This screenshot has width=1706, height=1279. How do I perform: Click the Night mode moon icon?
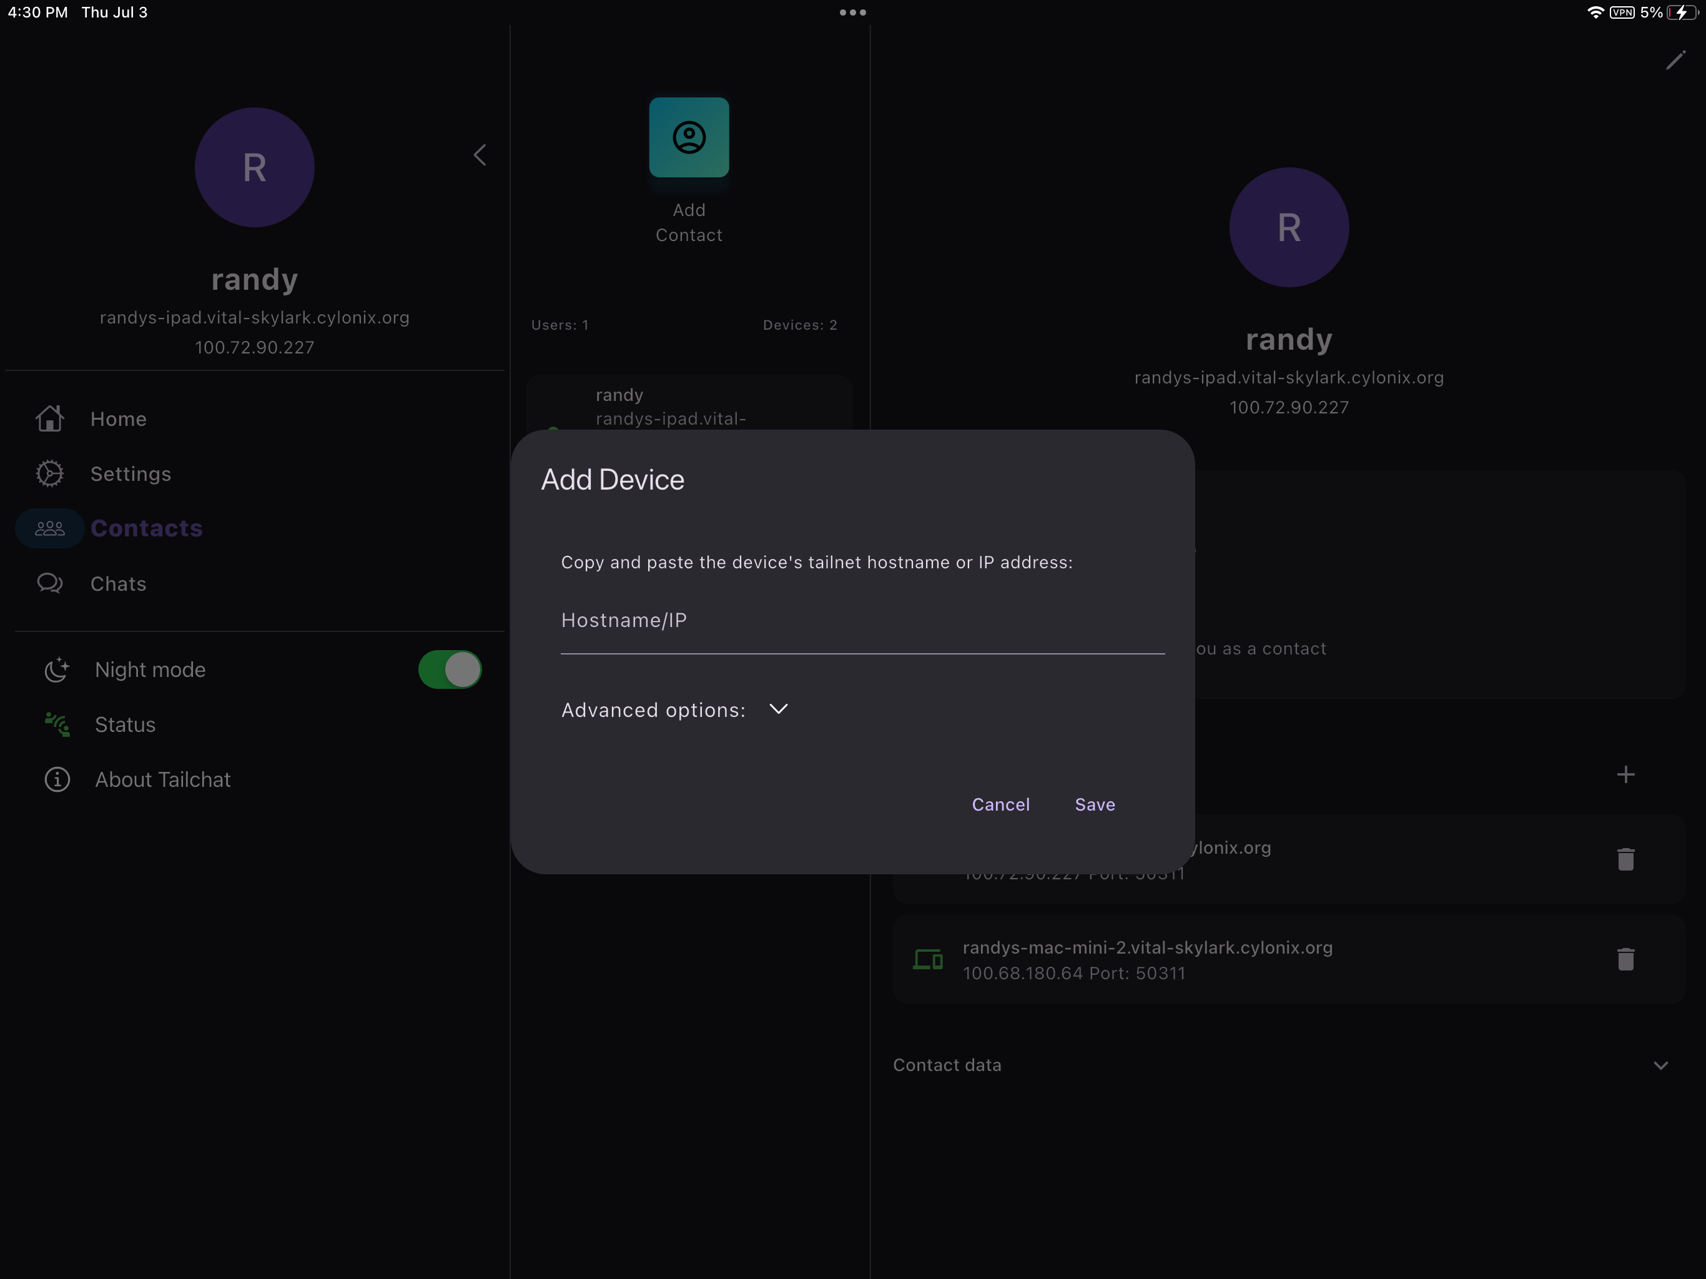coord(57,669)
